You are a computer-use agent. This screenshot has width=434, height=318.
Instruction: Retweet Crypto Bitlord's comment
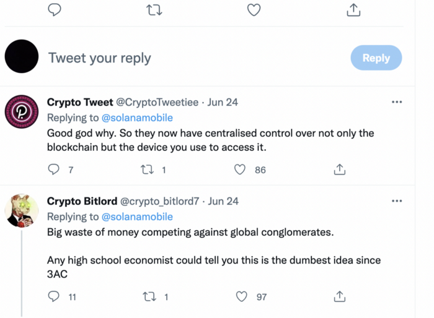[x=149, y=297]
